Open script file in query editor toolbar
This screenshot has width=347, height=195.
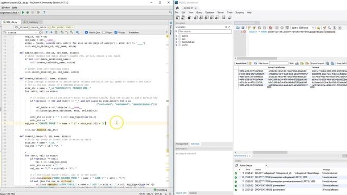click(238, 28)
